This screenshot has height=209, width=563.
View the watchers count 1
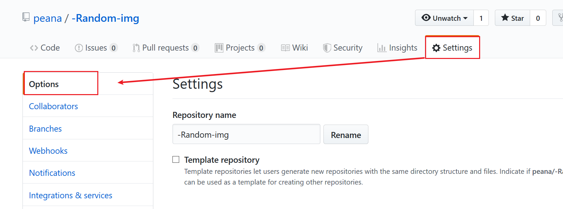click(481, 18)
